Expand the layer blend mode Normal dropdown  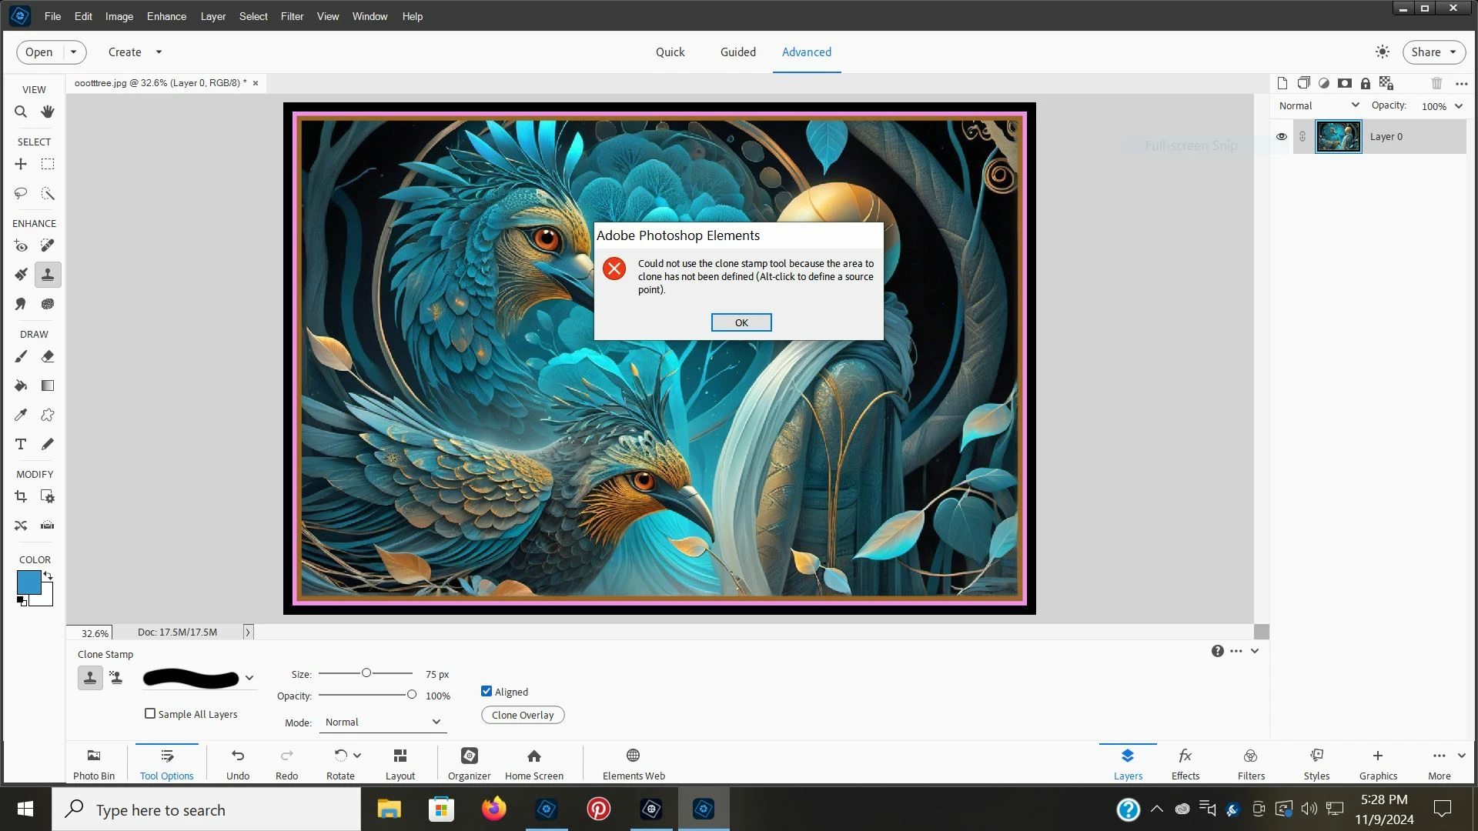[x=1318, y=105]
